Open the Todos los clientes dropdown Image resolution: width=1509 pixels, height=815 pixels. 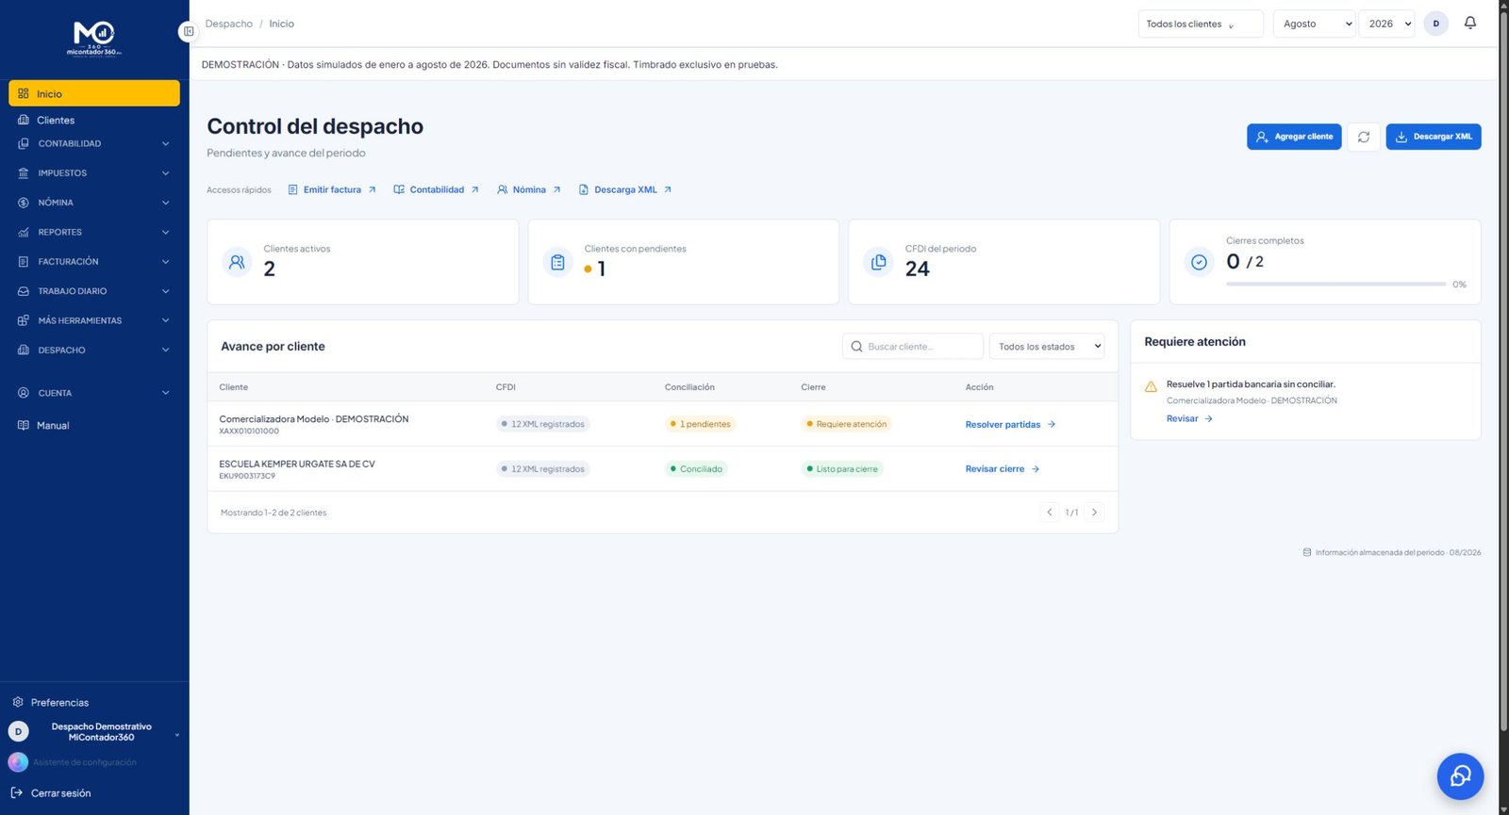pyautogui.click(x=1201, y=24)
